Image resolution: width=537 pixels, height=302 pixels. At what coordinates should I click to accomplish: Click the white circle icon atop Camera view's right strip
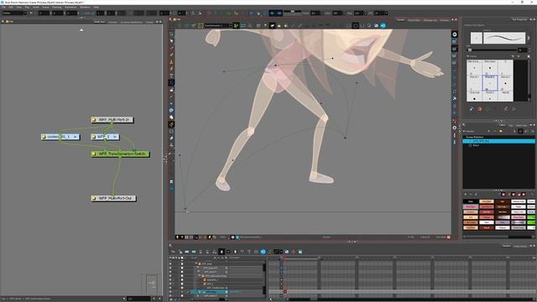(x=455, y=34)
